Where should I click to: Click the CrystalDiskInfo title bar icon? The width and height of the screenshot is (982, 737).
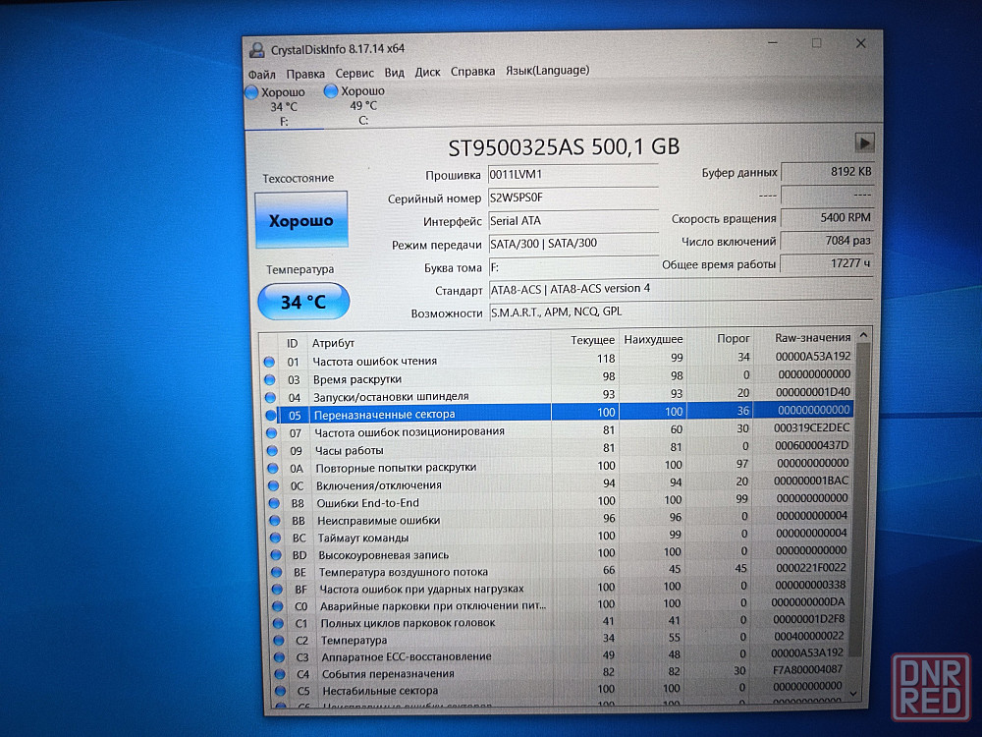(256, 49)
